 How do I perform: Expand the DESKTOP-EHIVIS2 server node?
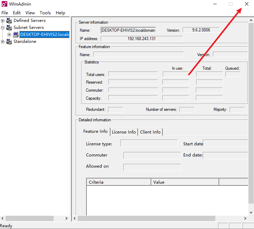coord(9,35)
